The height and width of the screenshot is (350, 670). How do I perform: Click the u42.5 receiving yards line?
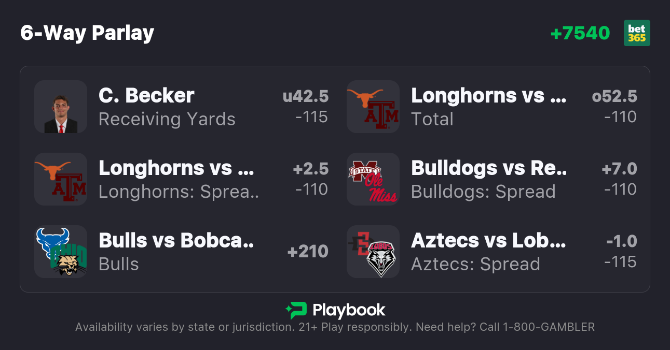pos(305,96)
